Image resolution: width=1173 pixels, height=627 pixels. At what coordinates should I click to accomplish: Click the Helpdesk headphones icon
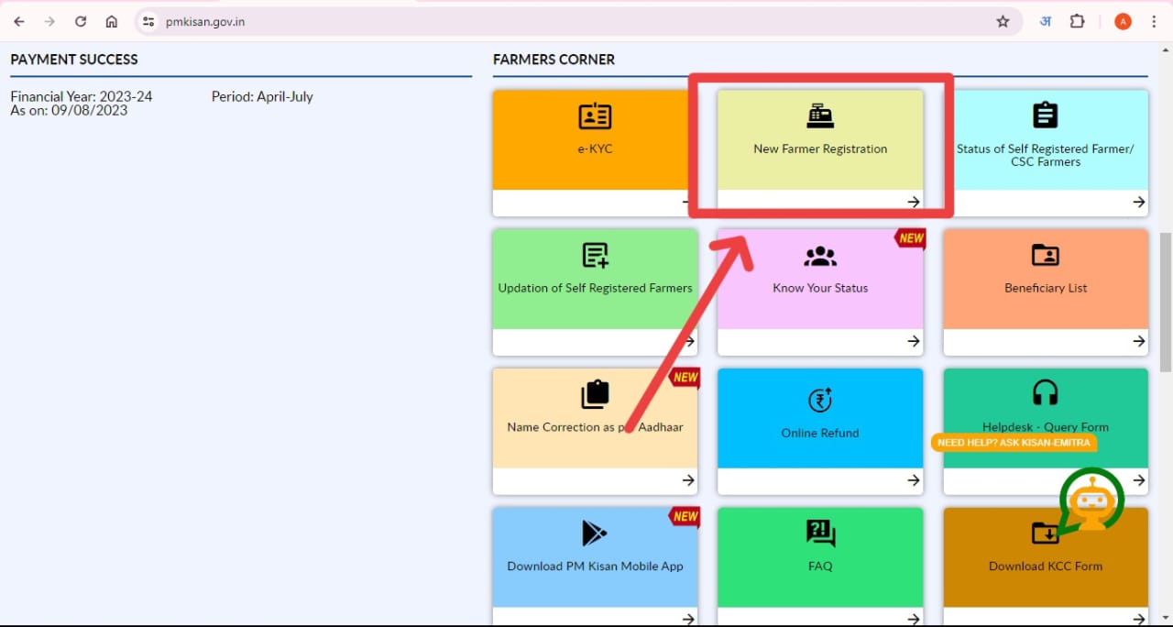(x=1046, y=393)
